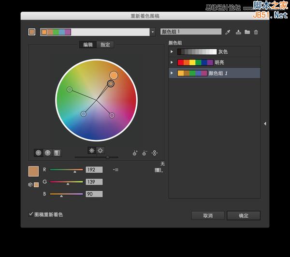Switch to the 指定 tab

[105, 45]
